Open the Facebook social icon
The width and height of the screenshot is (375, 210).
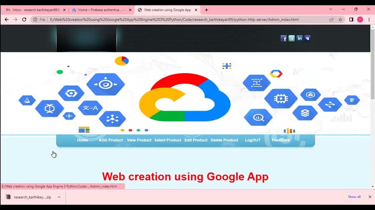click(284, 38)
